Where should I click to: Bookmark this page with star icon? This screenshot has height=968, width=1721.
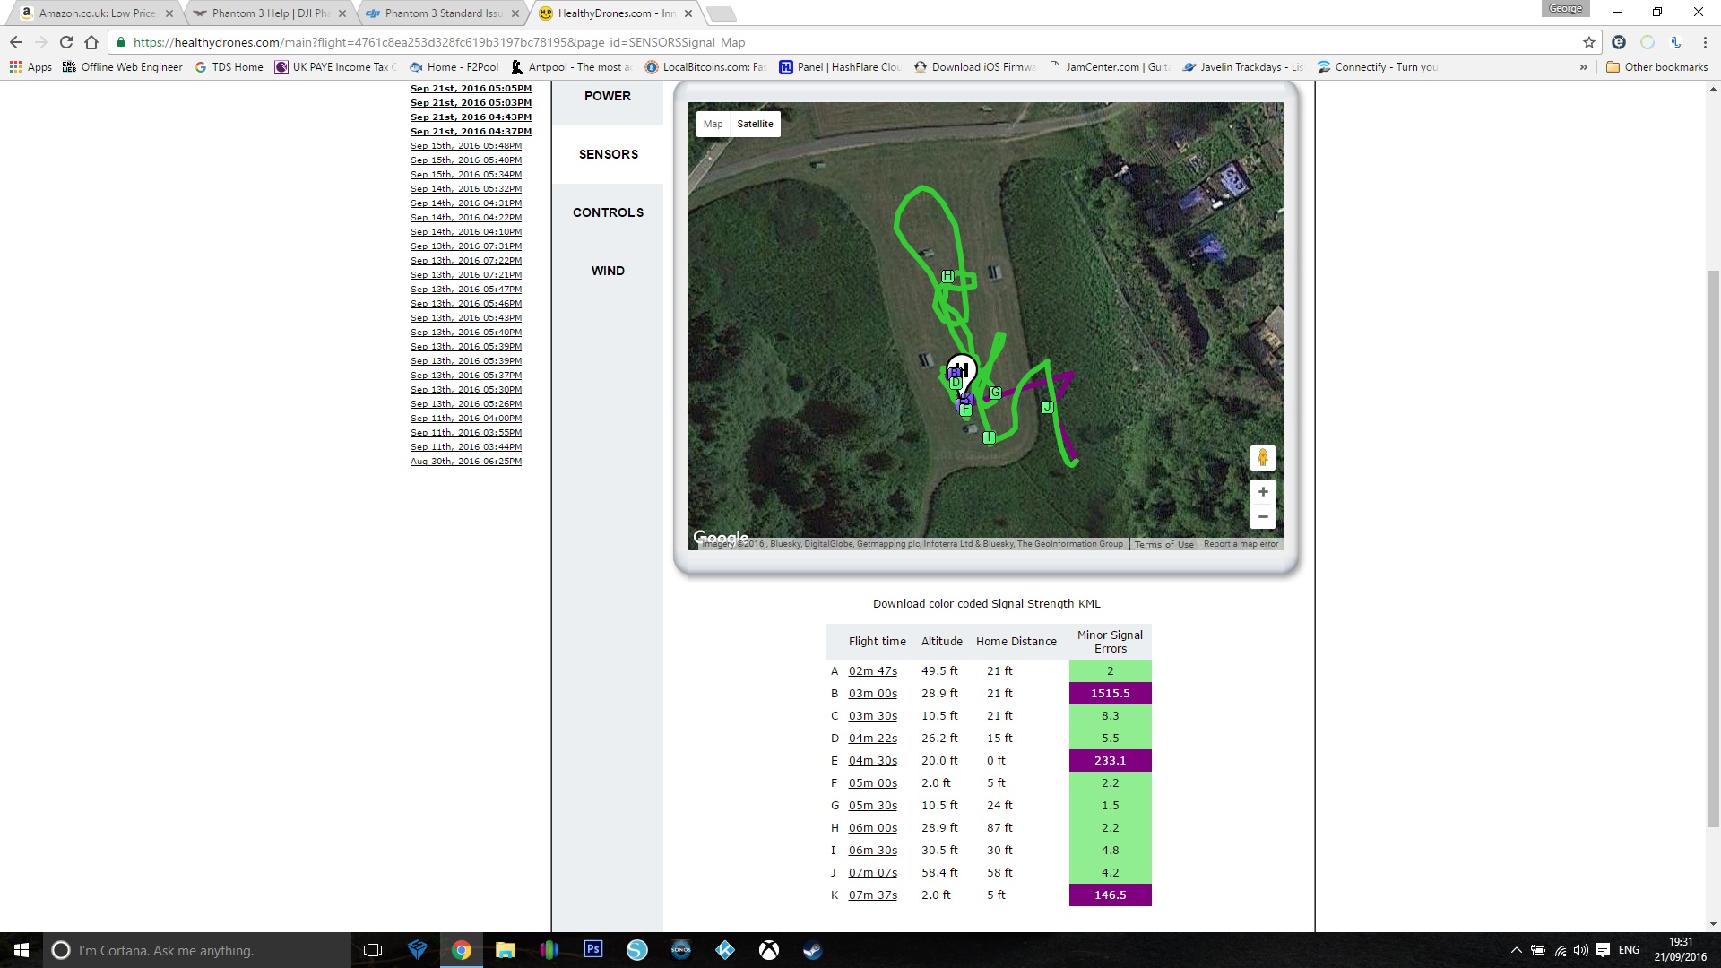(1588, 42)
